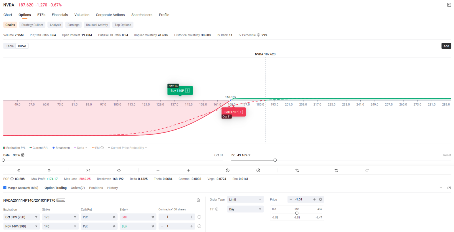The height and width of the screenshot is (232, 454).
Task: Switch to the Strategy Builder tab
Action: click(x=32, y=25)
